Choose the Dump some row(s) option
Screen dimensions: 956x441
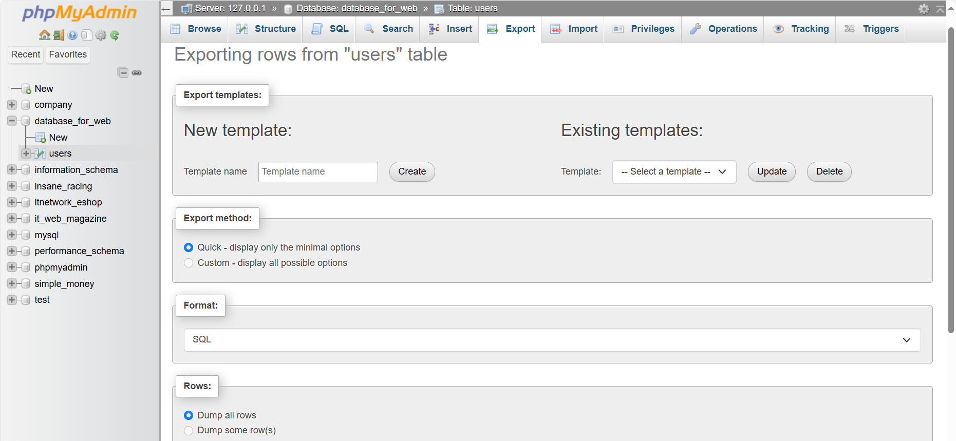click(x=189, y=430)
